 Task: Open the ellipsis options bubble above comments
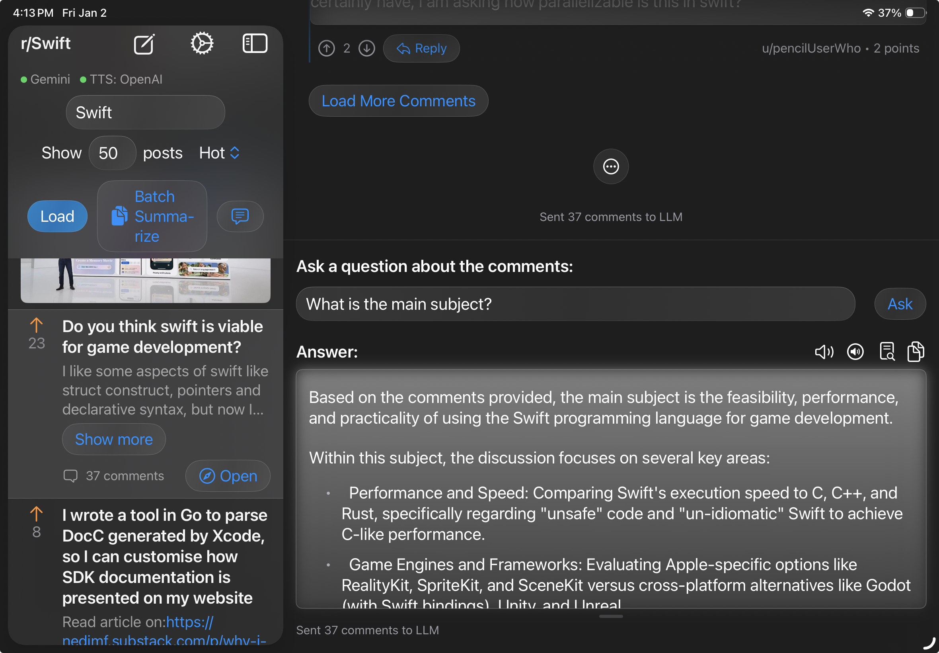click(x=610, y=166)
